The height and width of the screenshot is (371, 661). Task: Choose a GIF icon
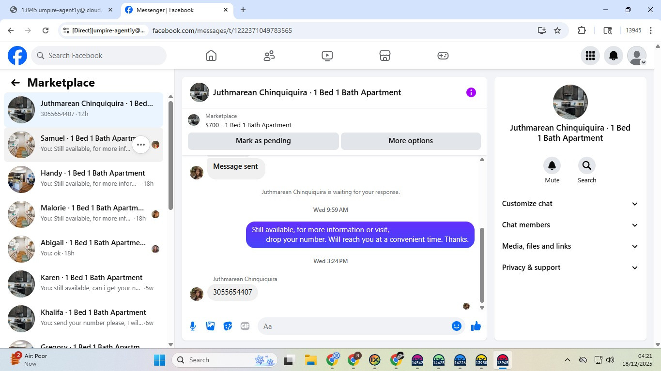pyautogui.click(x=245, y=326)
